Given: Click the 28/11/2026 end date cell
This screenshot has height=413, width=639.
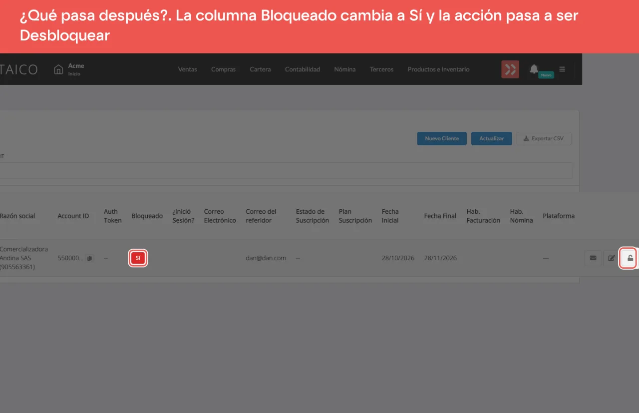Looking at the screenshot, I should pos(440,258).
